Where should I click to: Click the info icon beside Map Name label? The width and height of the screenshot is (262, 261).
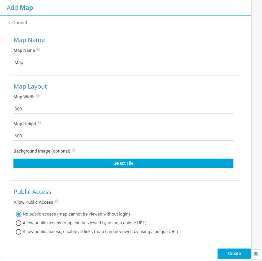pyautogui.click(x=38, y=50)
